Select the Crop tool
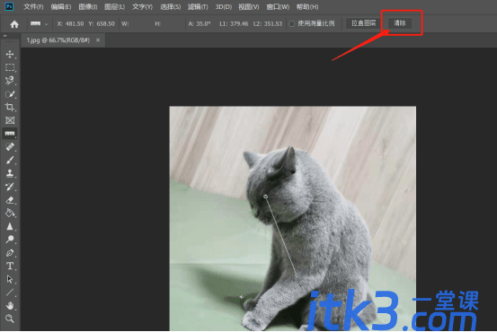The height and width of the screenshot is (332, 497). pos(10,107)
